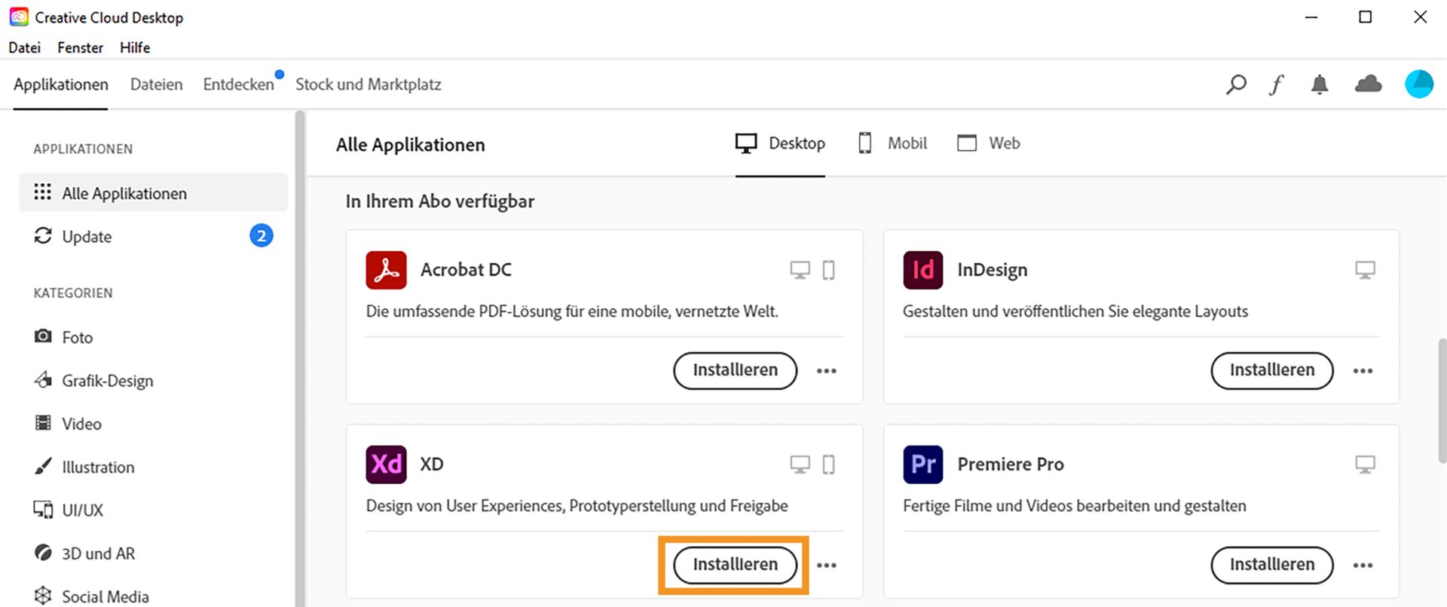Viewport: 1447px width, 607px height.
Task: Select Illustration category in sidebar
Action: tap(154, 467)
